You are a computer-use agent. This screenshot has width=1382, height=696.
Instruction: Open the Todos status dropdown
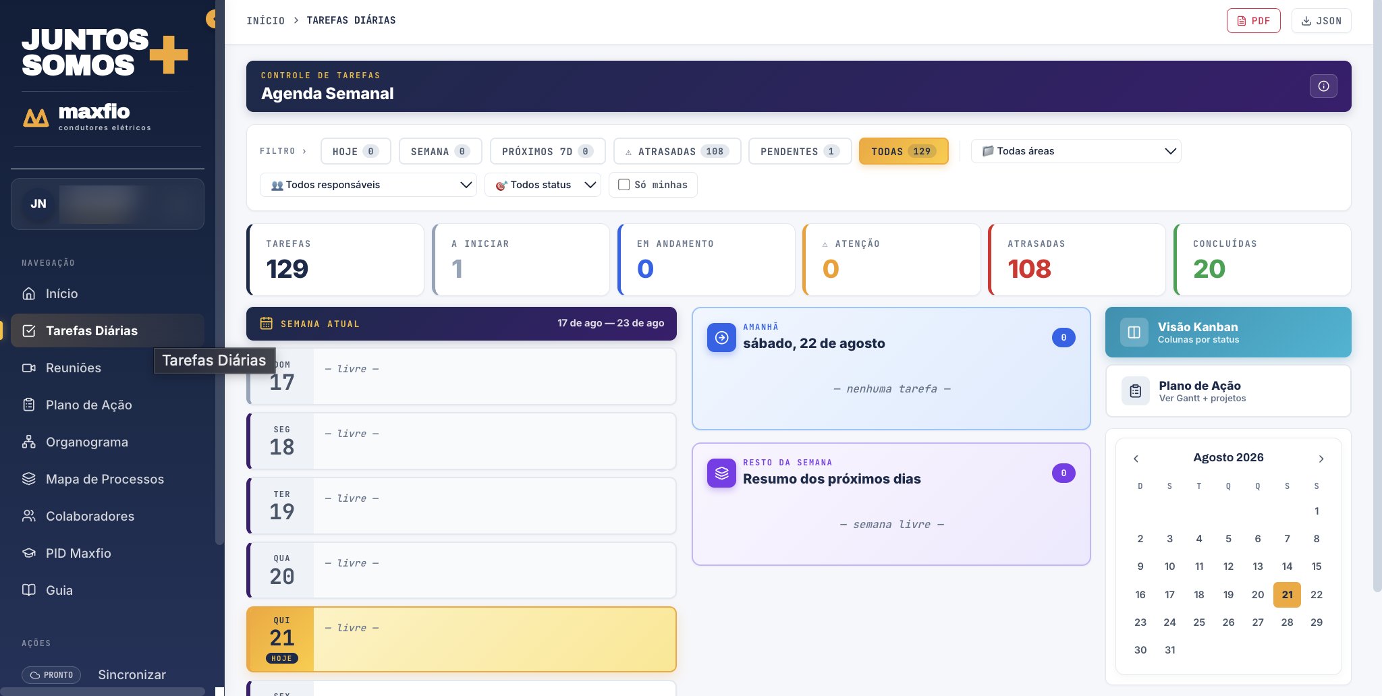[x=543, y=185]
